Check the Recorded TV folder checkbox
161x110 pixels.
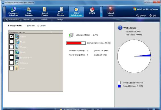click(x=12, y=58)
